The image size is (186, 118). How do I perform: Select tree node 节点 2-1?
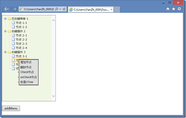(21, 35)
